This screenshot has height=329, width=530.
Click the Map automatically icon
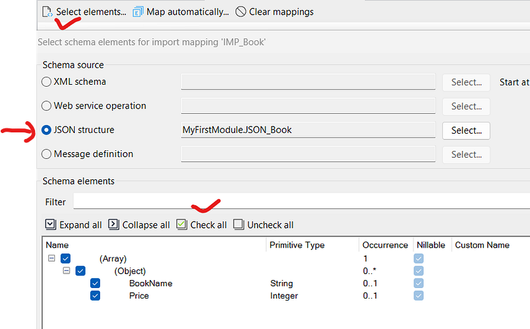[x=138, y=12]
